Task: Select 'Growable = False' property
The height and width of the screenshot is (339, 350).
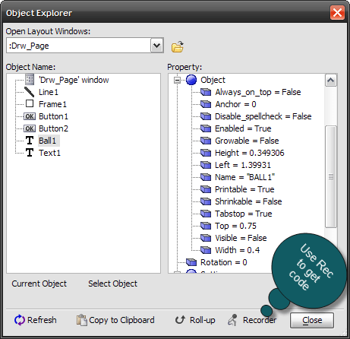Action: click(x=247, y=141)
